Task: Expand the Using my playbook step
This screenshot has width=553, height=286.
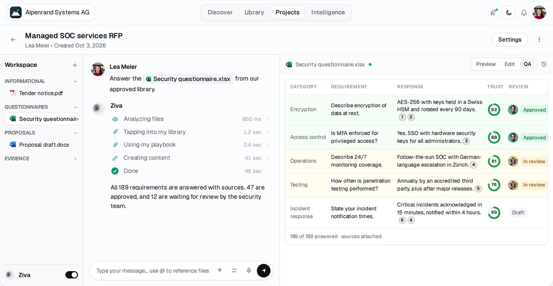Action: (x=268, y=145)
